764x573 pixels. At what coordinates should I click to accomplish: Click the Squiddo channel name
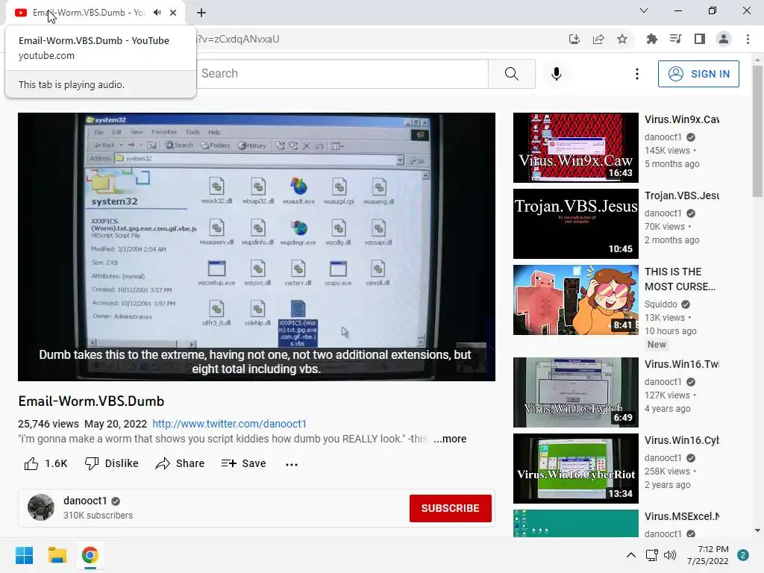(x=661, y=304)
